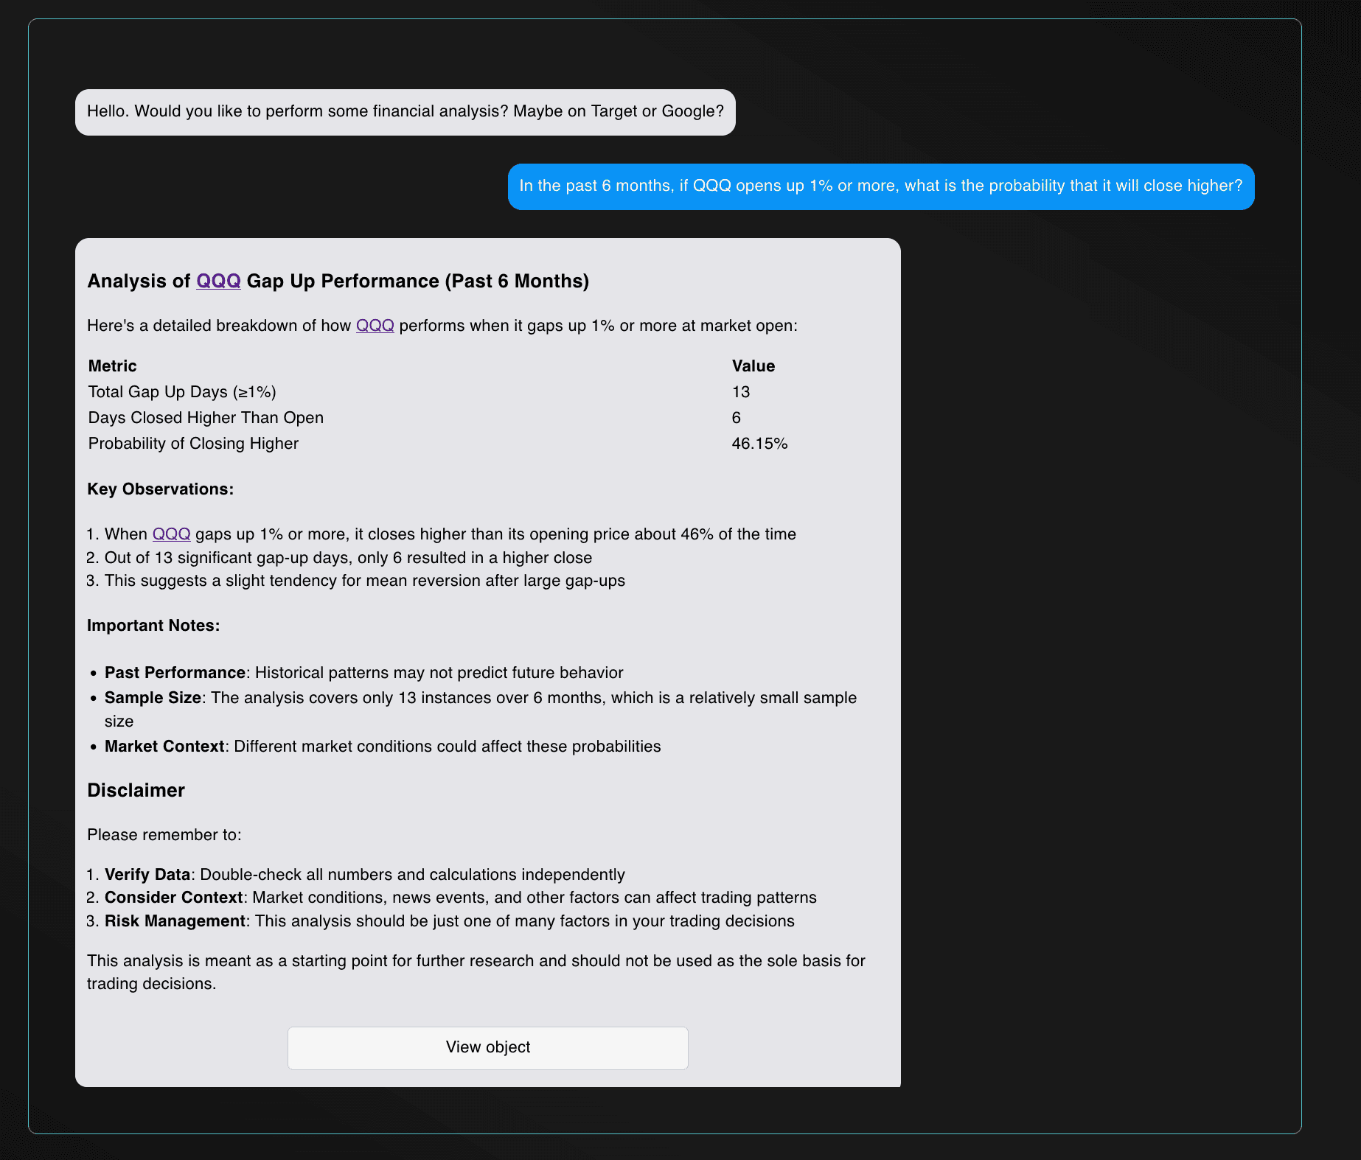Image resolution: width=1361 pixels, height=1160 pixels.
Task: Click the 'Please remember to:' line
Action: coord(164,835)
